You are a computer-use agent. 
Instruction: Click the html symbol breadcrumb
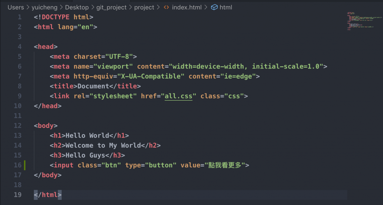tap(226, 7)
